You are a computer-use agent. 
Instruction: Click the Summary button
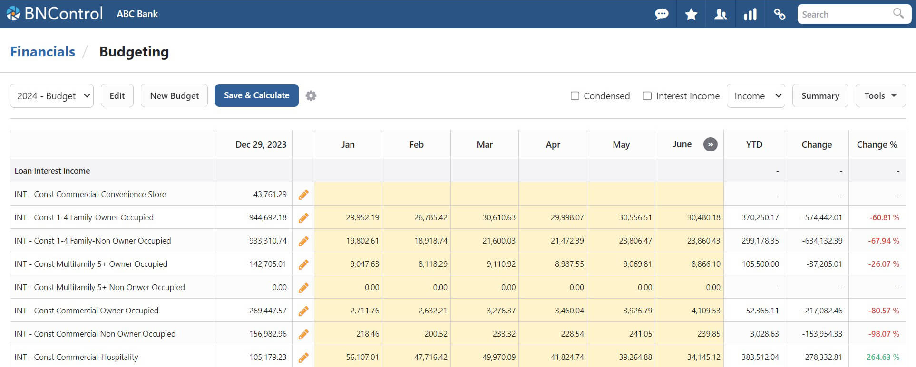coord(820,96)
